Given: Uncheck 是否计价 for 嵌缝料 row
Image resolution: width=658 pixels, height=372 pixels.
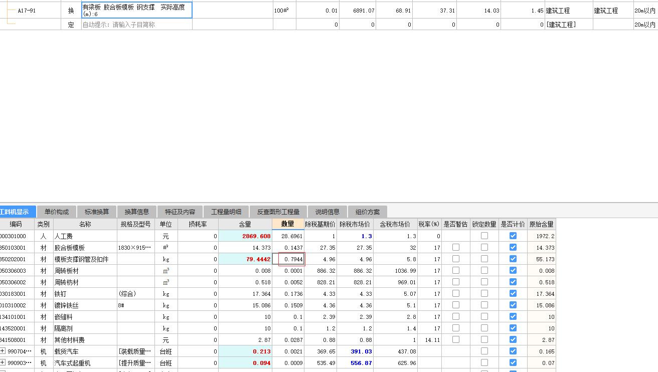Looking at the screenshot, I should [x=513, y=316].
